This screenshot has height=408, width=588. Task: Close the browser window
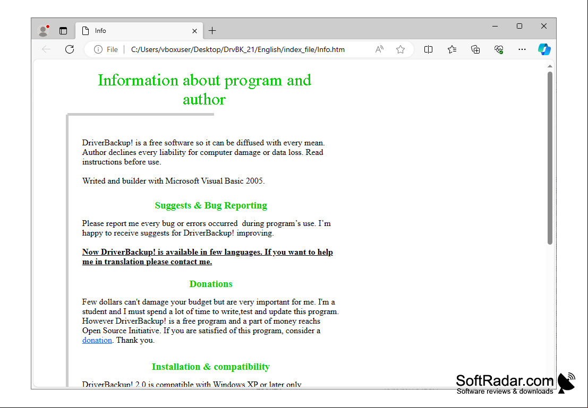click(544, 26)
